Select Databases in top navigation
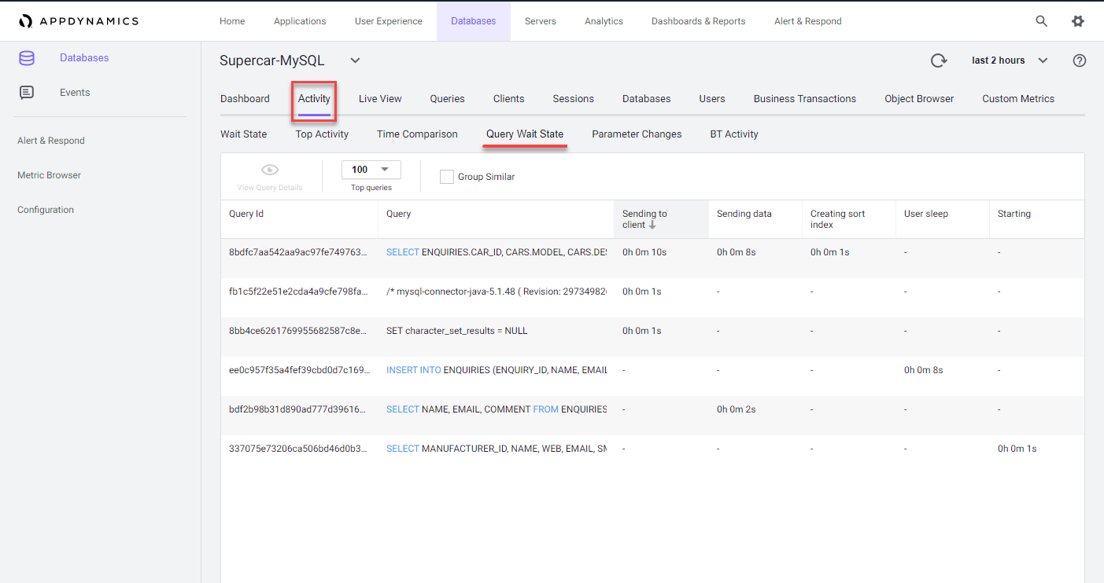Viewport: 1104px width, 583px height. pos(474,21)
